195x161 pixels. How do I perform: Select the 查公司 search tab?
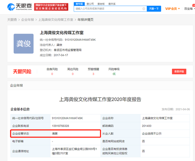pyautogui.click(x=90, y=4)
